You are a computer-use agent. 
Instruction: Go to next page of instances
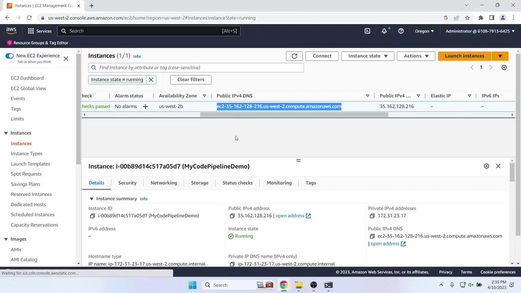click(490, 68)
